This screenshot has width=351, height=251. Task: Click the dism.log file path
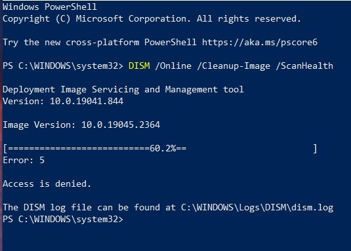point(257,207)
